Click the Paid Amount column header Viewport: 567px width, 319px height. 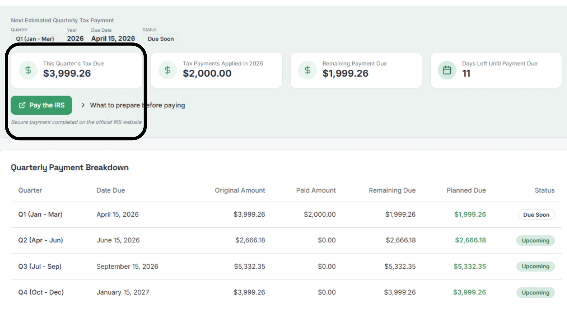(x=316, y=191)
